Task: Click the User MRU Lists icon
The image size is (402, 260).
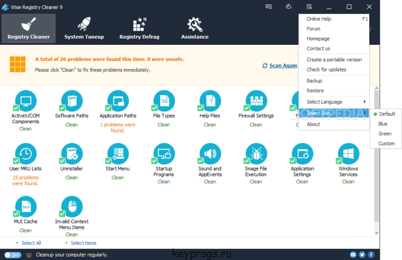Action: coord(26,153)
